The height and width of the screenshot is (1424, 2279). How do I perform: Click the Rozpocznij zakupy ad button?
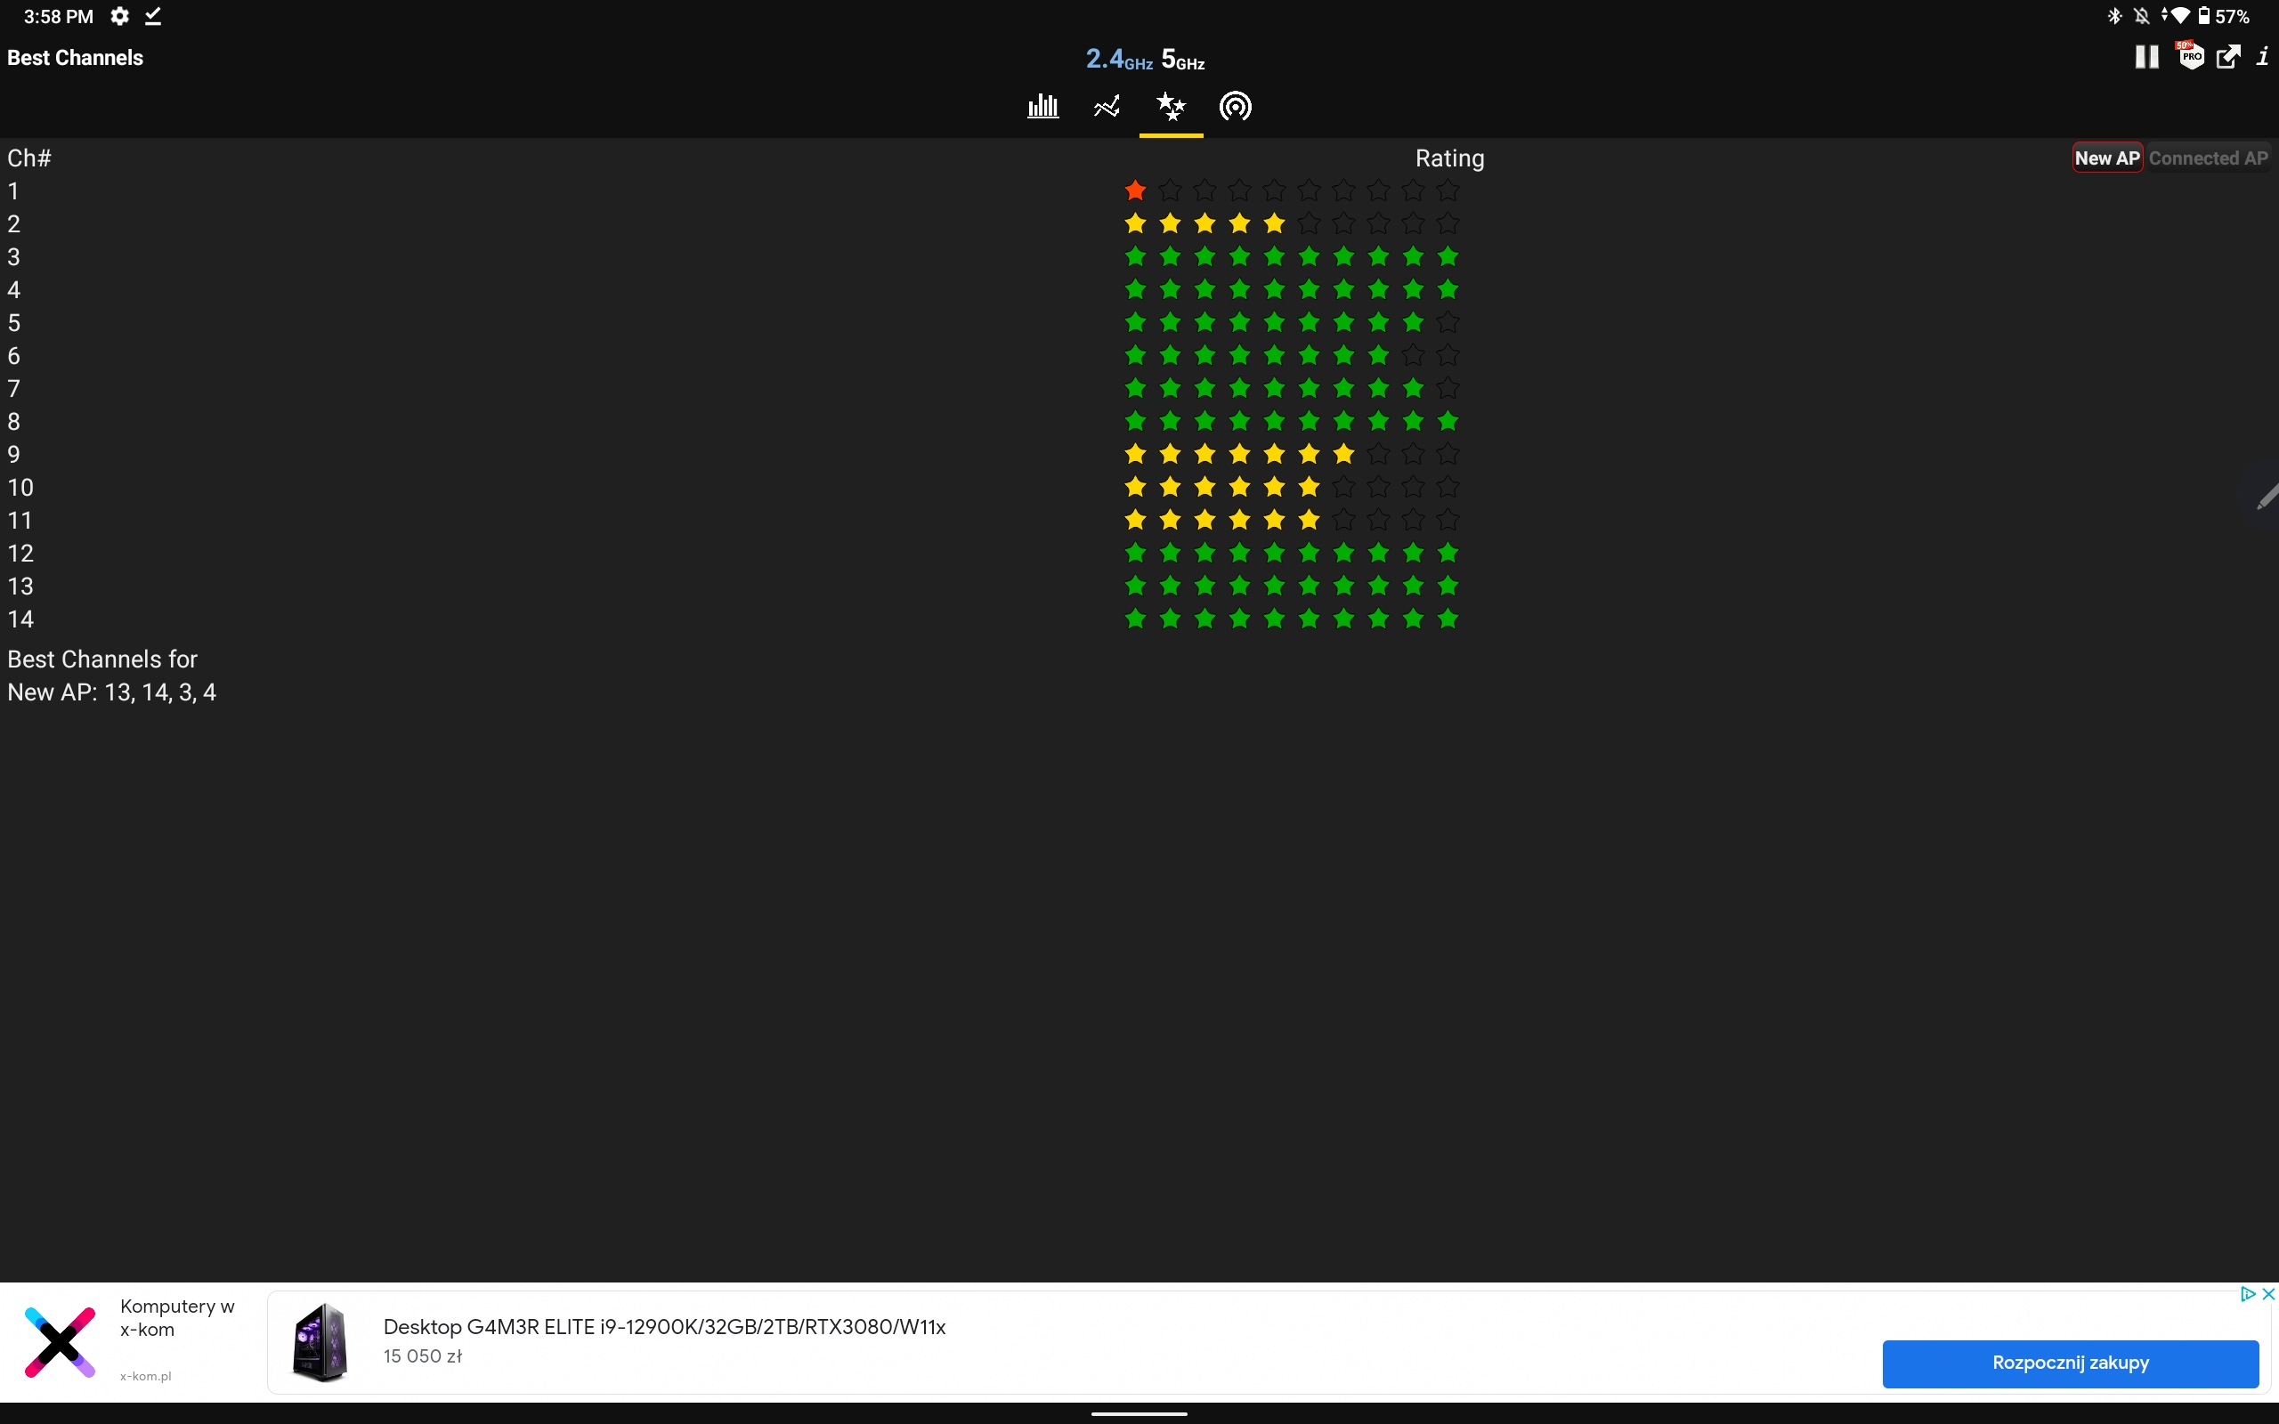tap(2070, 1363)
